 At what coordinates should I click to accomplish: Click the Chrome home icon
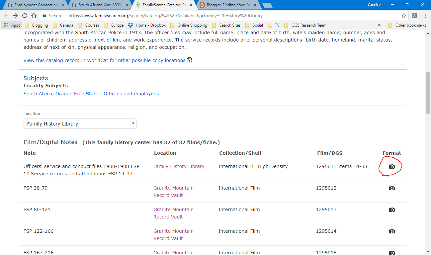tap(34, 16)
